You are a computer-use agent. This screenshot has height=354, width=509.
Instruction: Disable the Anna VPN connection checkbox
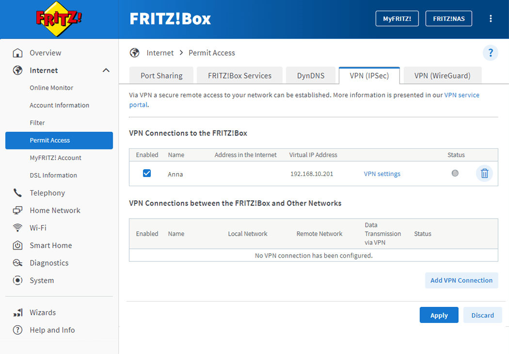[x=146, y=172]
